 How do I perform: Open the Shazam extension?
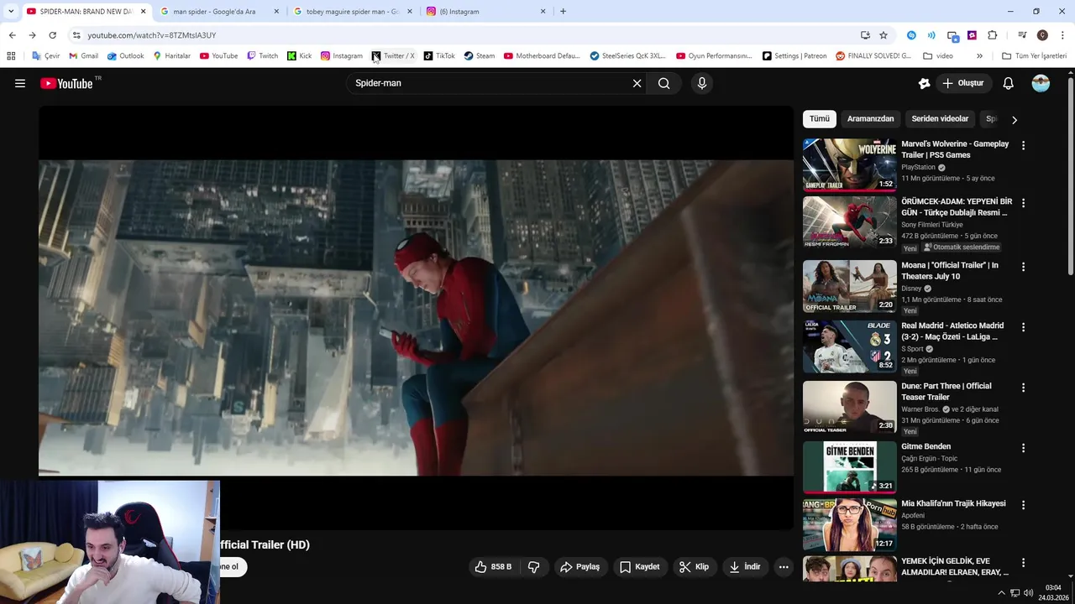point(911,35)
